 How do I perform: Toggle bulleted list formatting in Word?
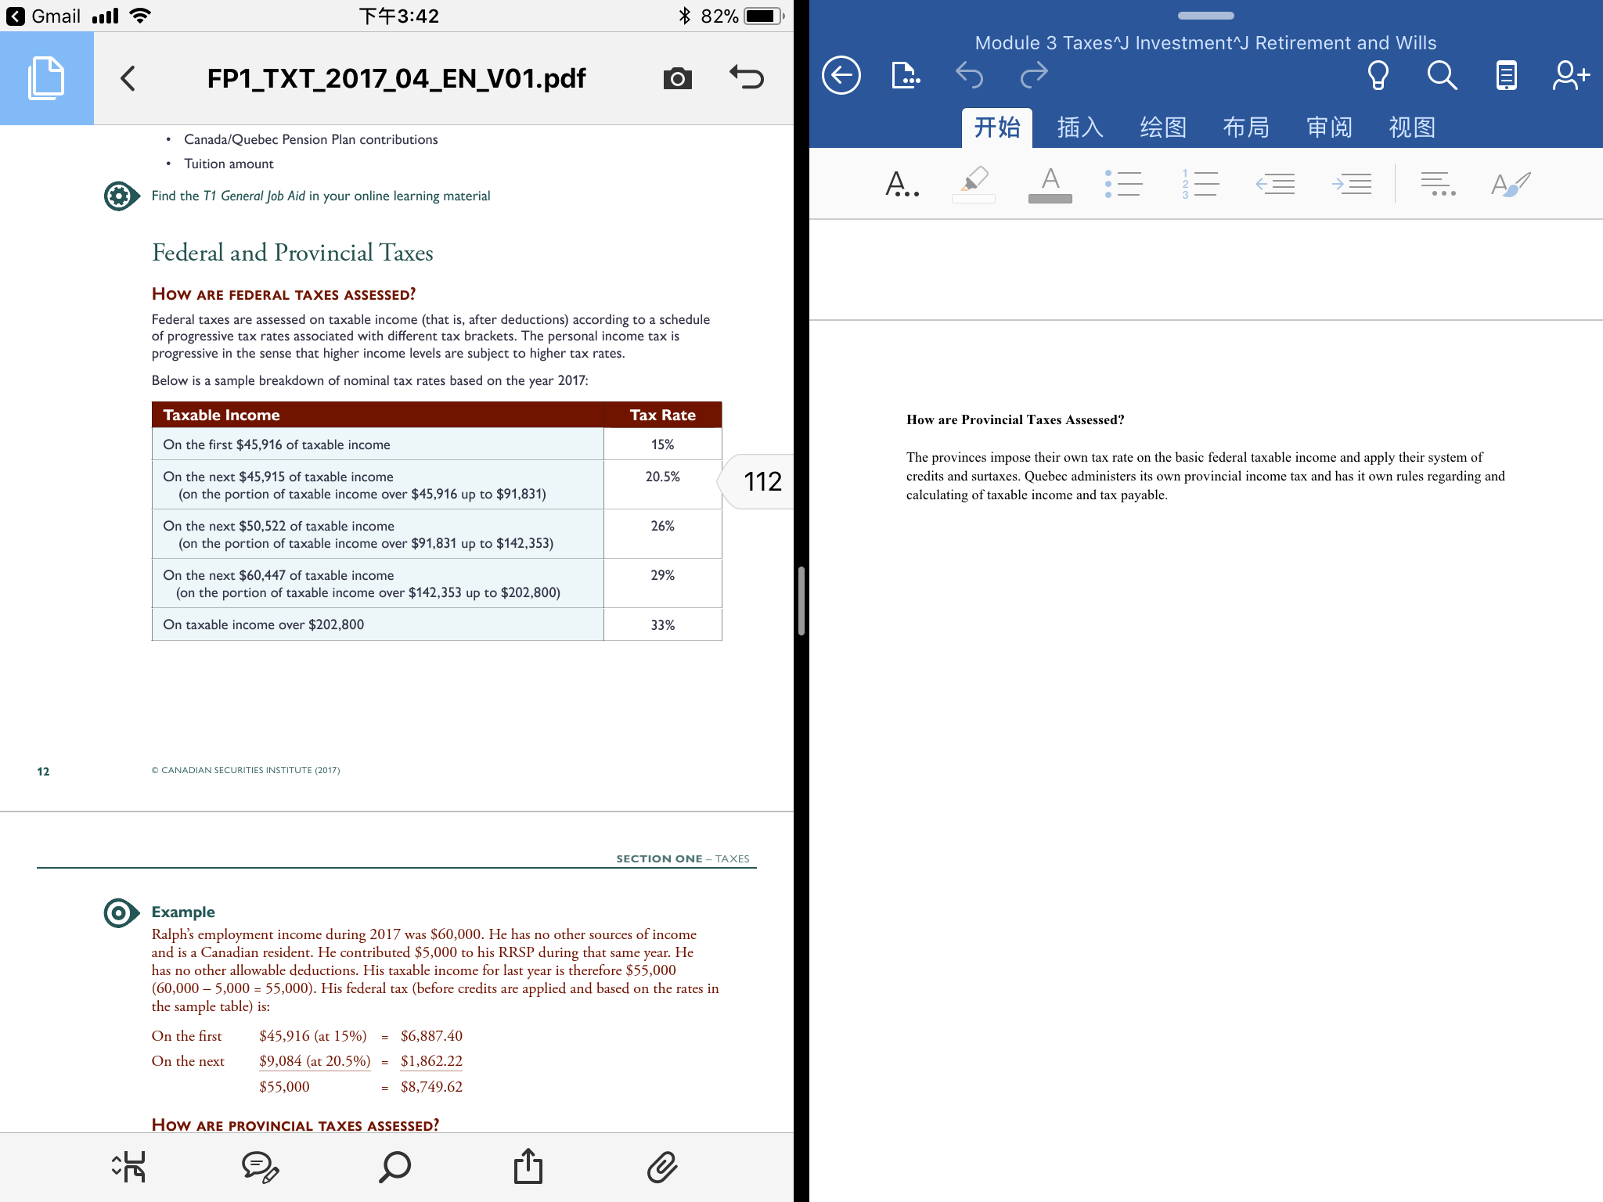pos(1124,184)
